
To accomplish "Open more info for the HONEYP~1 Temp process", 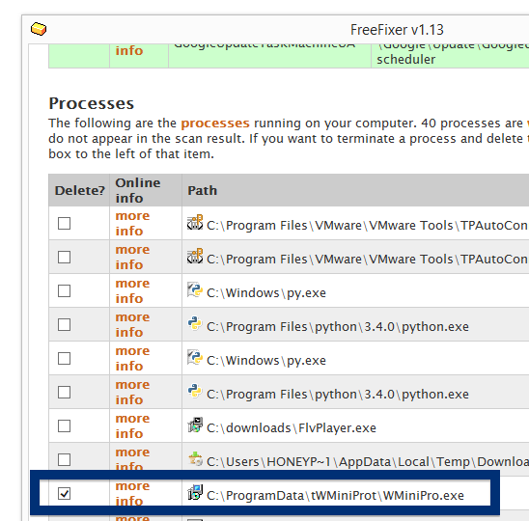I will point(132,459).
